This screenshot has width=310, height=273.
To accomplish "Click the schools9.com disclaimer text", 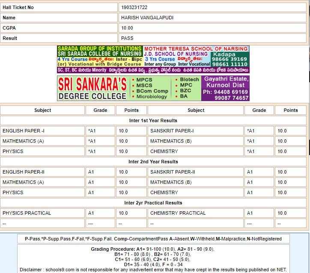I will tap(153, 270).
